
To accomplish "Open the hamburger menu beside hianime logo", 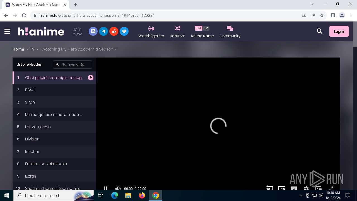I will (8, 31).
